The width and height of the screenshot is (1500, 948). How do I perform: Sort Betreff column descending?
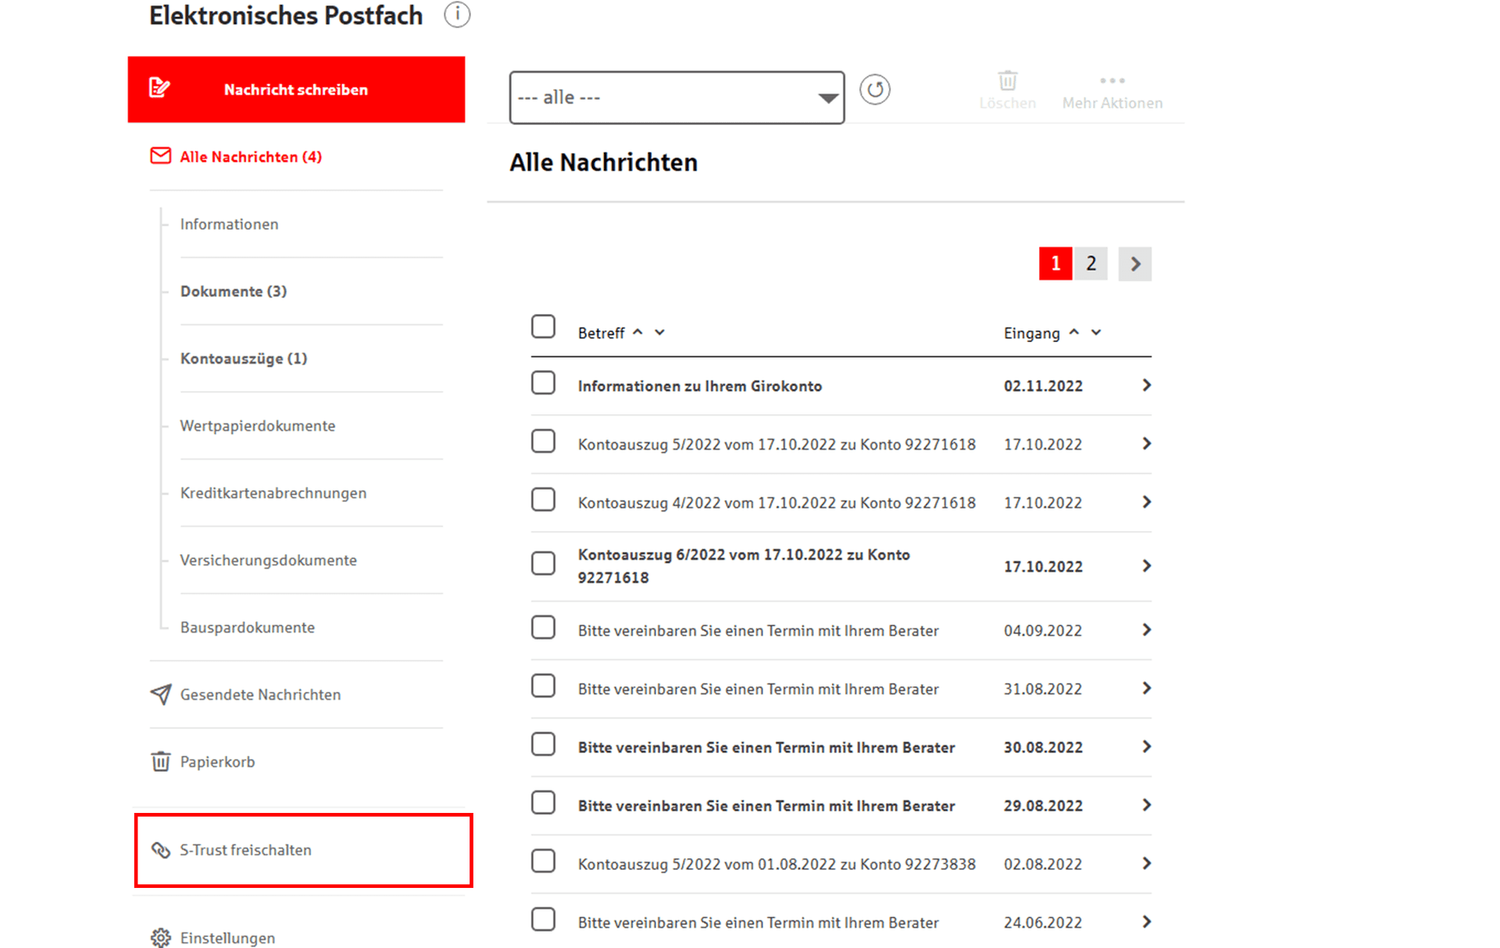coord(659,333)
